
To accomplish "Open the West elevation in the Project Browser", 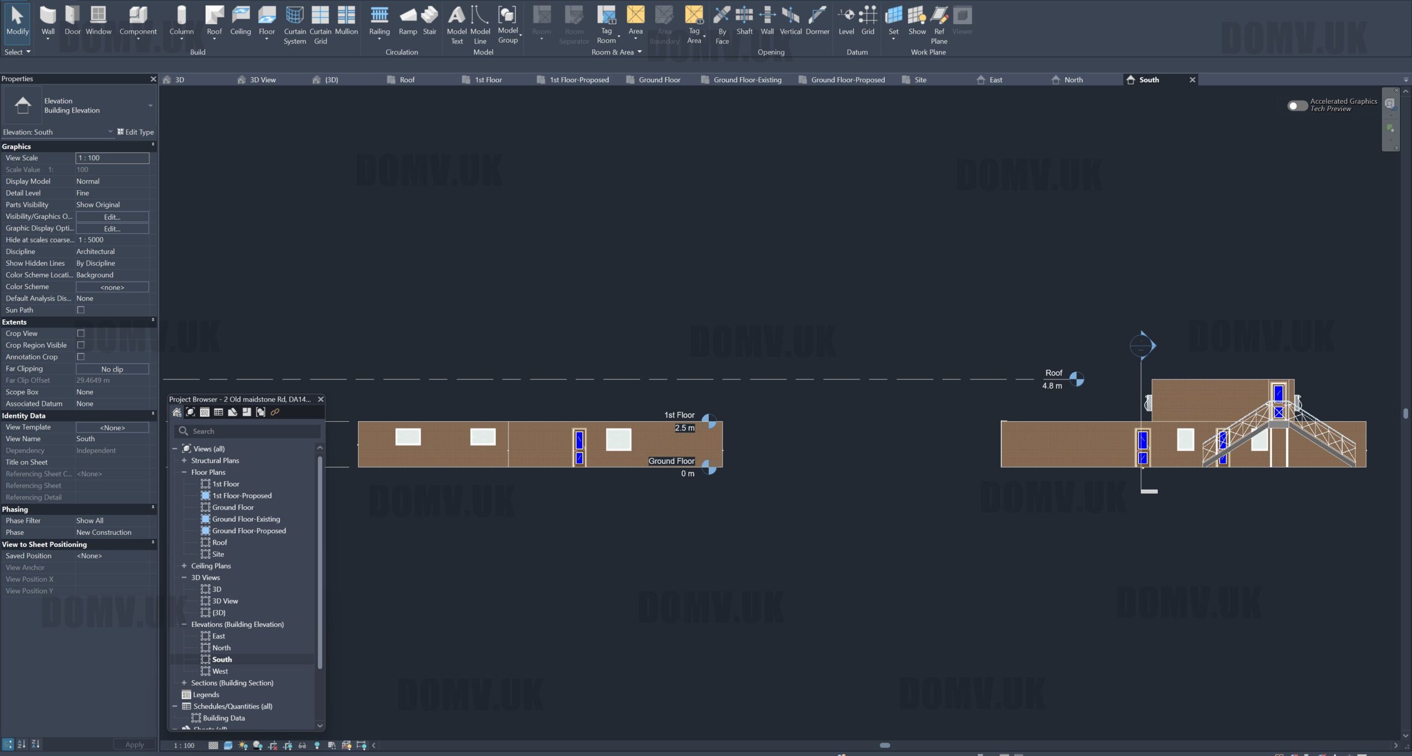I will [x=220, y=671].
